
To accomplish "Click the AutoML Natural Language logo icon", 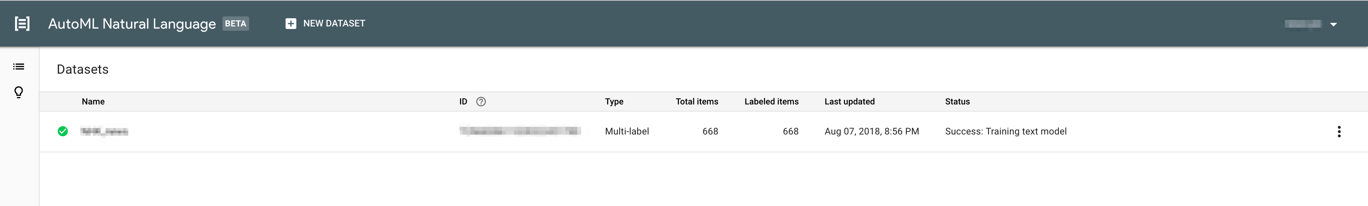I will pyautogui.click(x=22, y=23).
